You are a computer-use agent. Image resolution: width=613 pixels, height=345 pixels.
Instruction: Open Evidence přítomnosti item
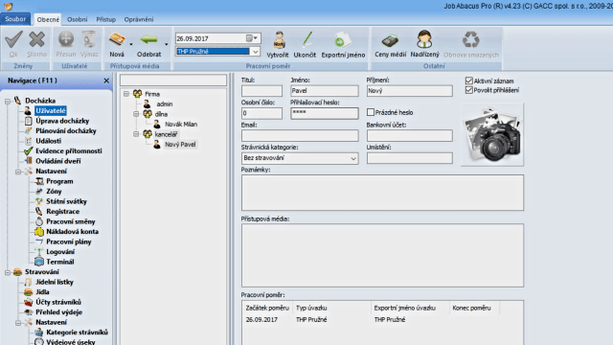68,151
